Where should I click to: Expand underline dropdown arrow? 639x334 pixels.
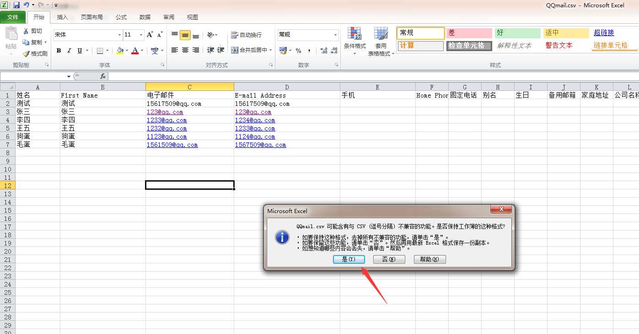click(87, 51)
